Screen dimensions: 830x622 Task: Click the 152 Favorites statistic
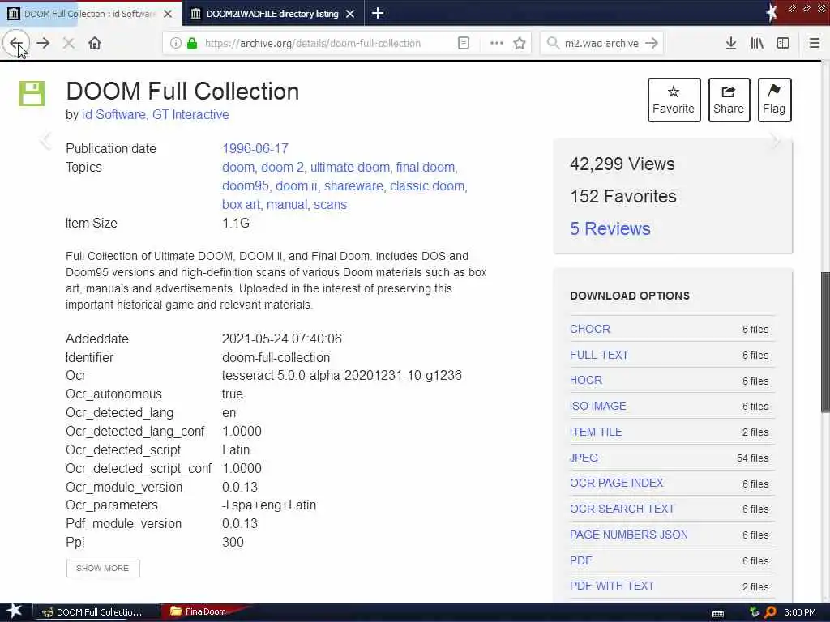click(623, 196)
